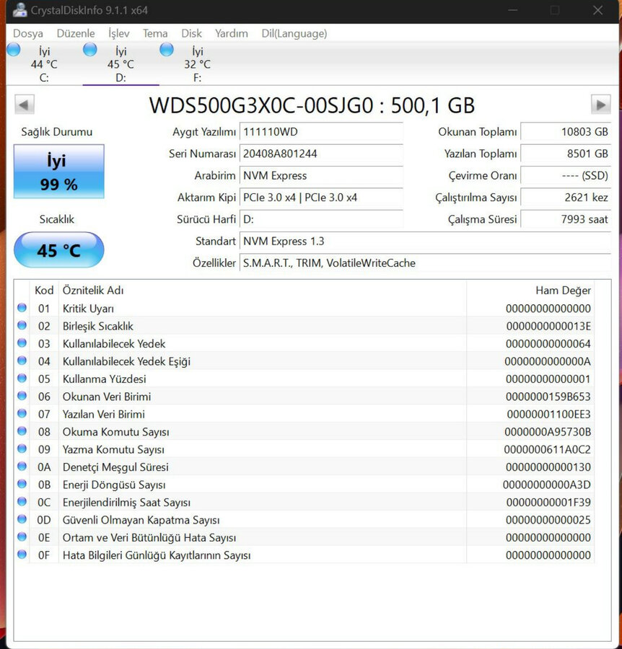Click the blue status orb for D:

(x=90, y=50)
